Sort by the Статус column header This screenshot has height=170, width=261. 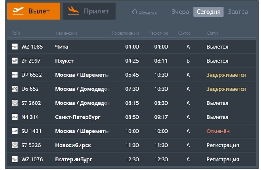(x=213, y=33)
